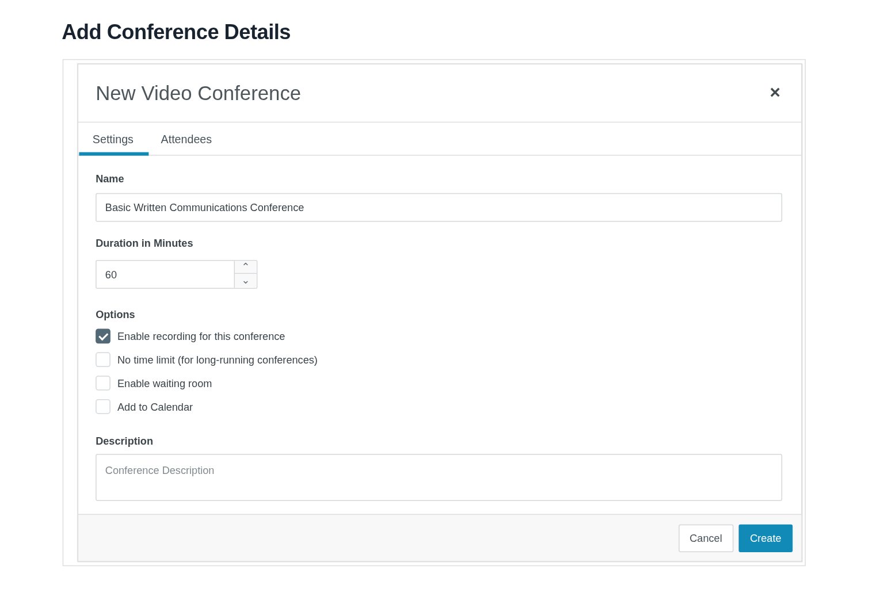Click the Conference Description text area
This screenshot has width=884, height=589.
[x=439, y=477]
